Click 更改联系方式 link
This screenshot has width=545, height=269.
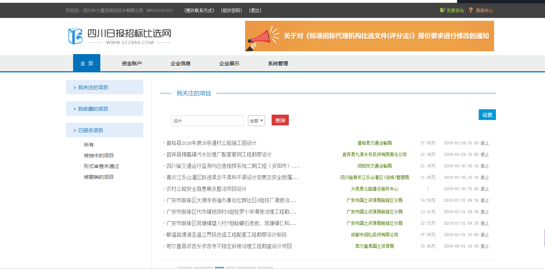tap(199, 10)
